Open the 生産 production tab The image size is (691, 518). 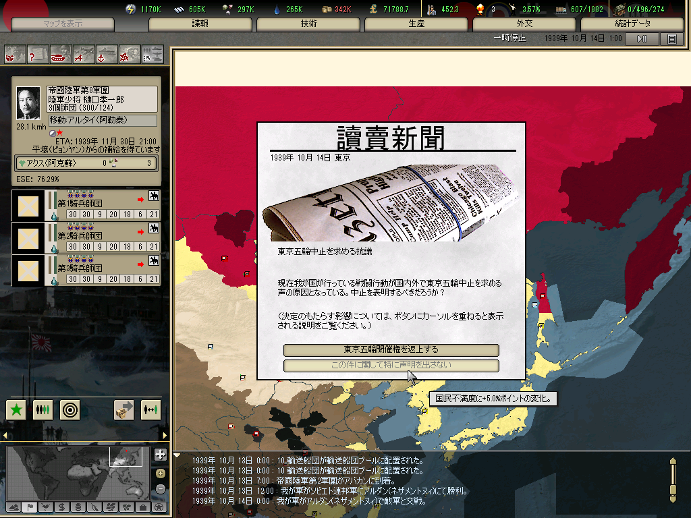tap(416, 24)
